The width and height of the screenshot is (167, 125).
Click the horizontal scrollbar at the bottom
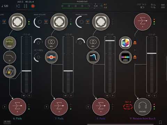tap(120, 124)
